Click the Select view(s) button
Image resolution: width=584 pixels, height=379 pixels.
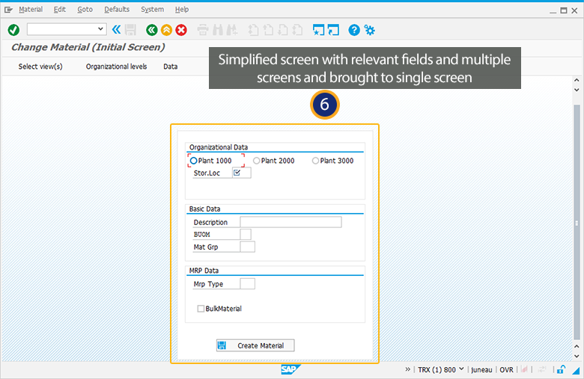[x=40, y=67]
